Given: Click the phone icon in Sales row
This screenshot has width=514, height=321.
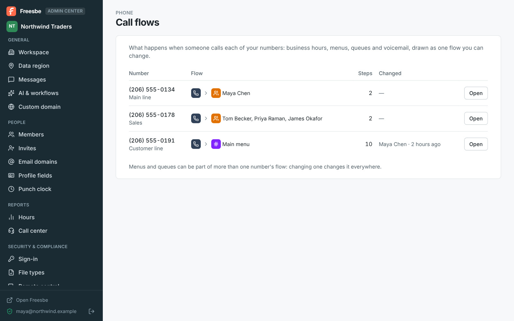Looking at the screenshot, I should 196,118.
